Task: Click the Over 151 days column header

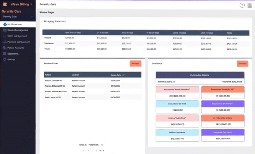Action: tap(207, 33)
